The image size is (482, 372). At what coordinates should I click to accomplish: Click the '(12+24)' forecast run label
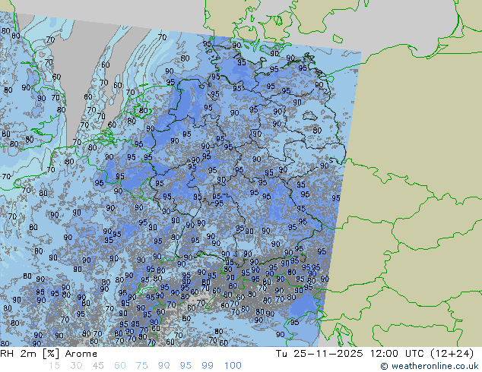pyautogui.click(x=452, y=354)
